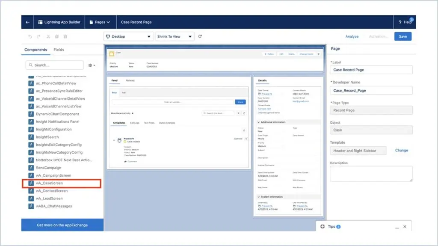Screen dimensions: 438x246
Task: Select InsightSearch component icon
Action: coord(31,137)
